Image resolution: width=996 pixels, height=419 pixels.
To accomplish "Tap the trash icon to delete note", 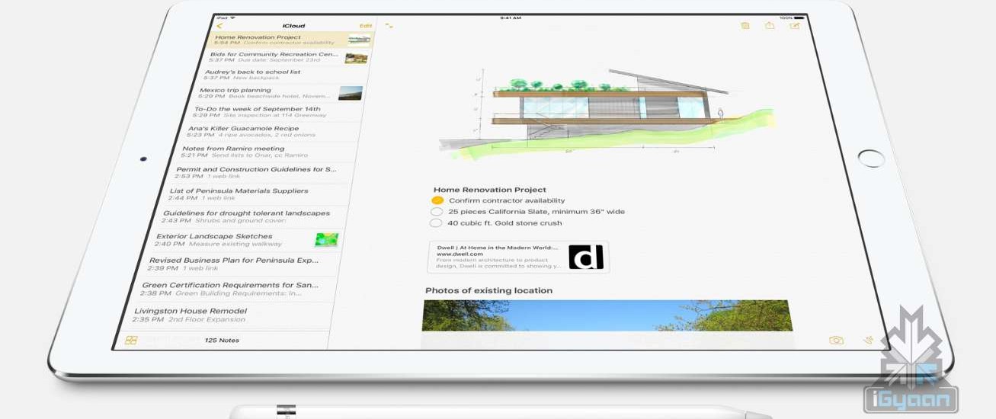I will pyautogui.click(x=745, y=26).
